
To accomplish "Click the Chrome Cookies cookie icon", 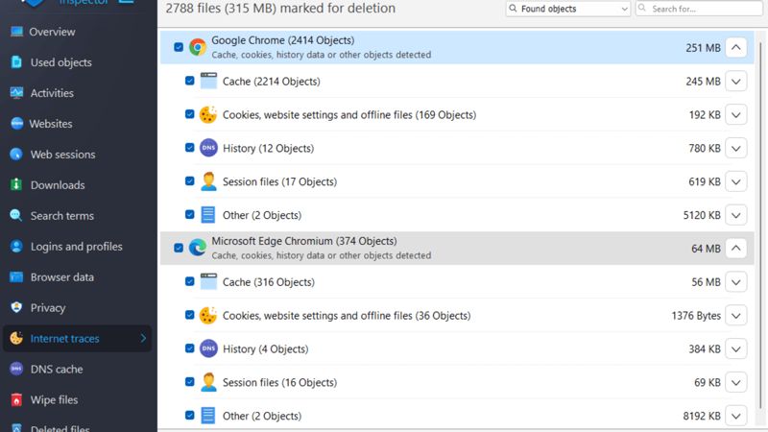I will (208, 114).
